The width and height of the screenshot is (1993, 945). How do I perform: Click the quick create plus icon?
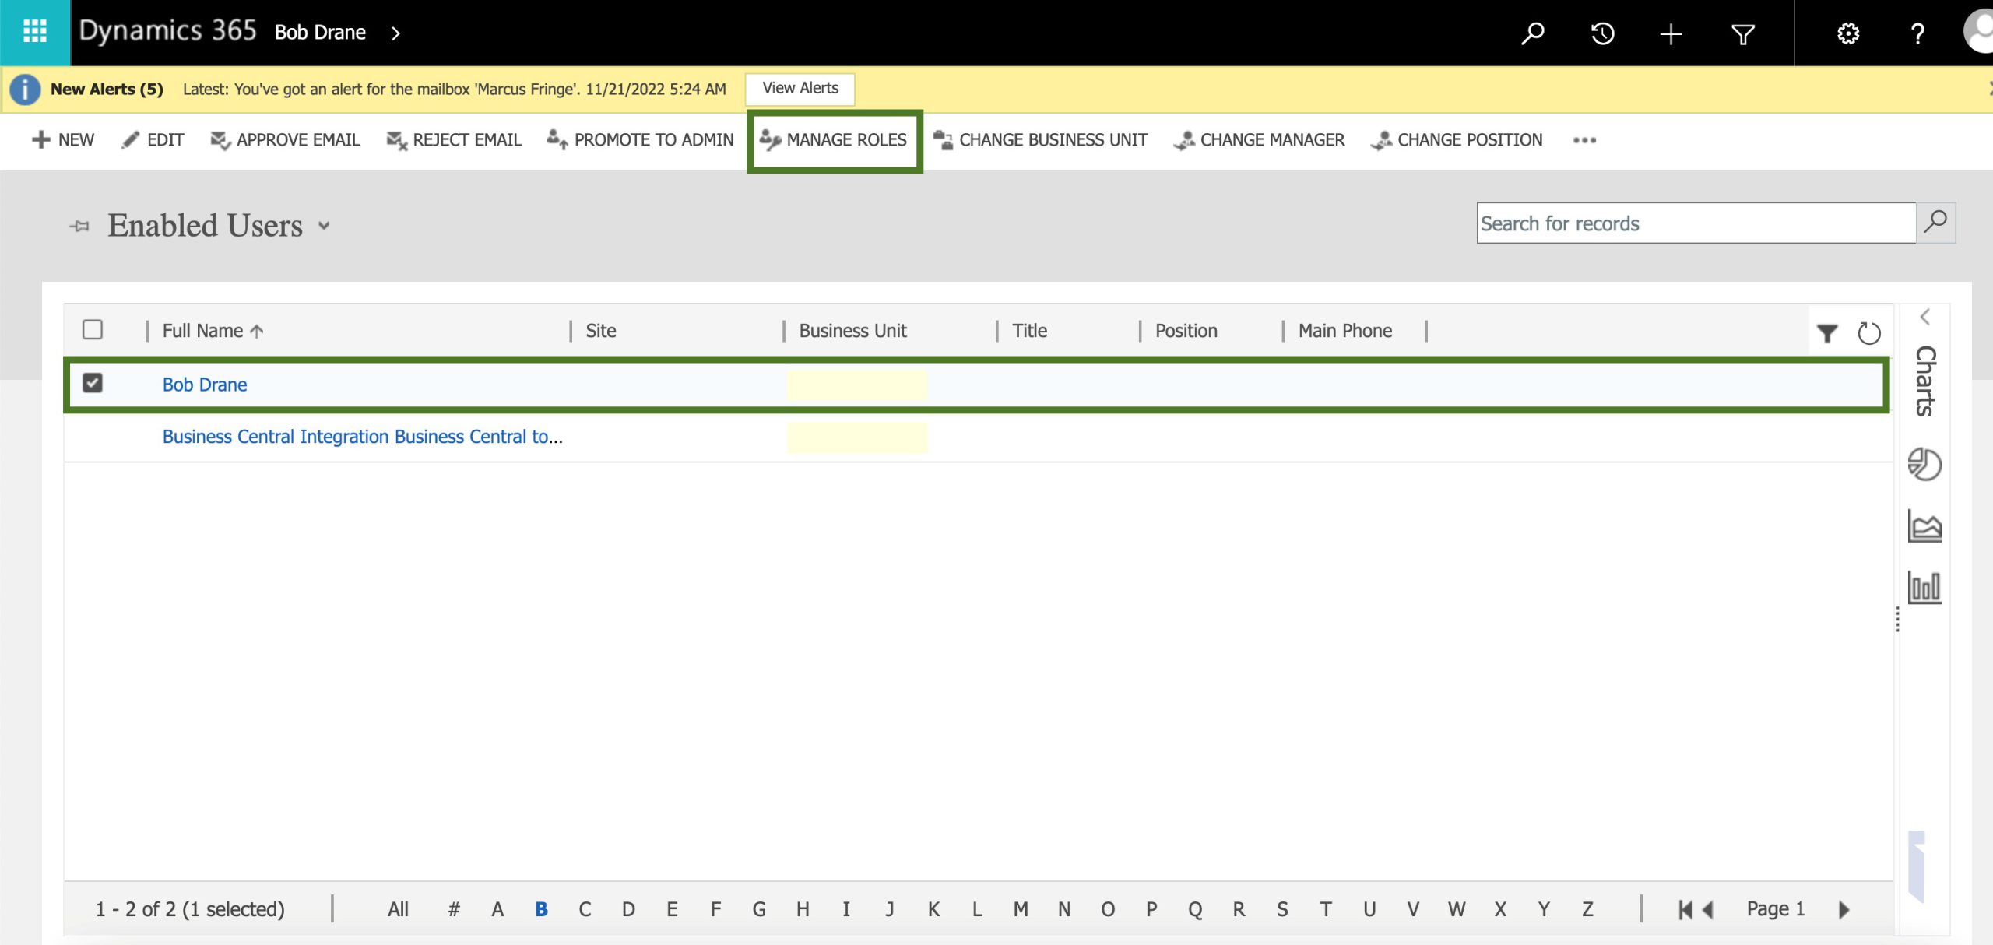(1671, 33)
